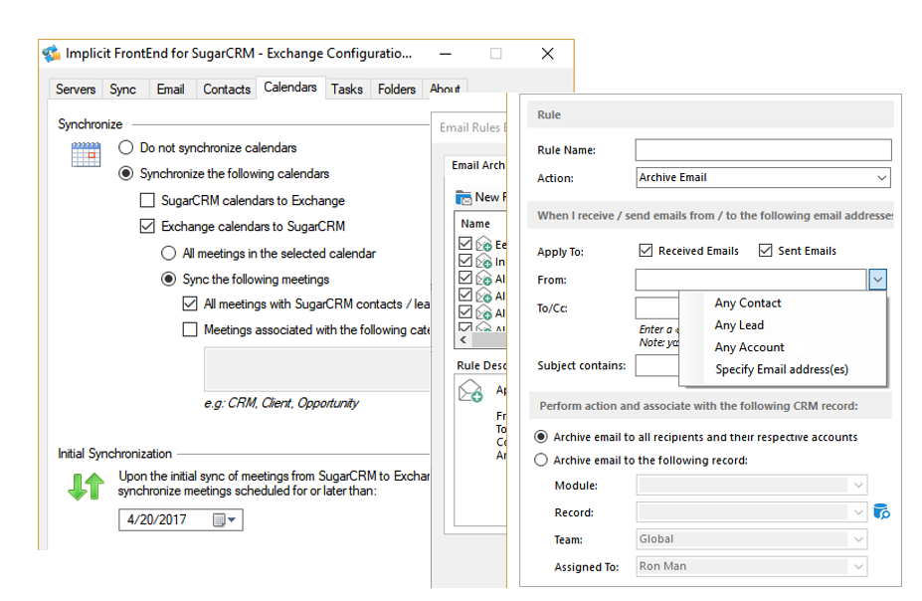922x601 pixels.
Task: Click the calendar icon under Synchronize
Action: coord(86,154)
